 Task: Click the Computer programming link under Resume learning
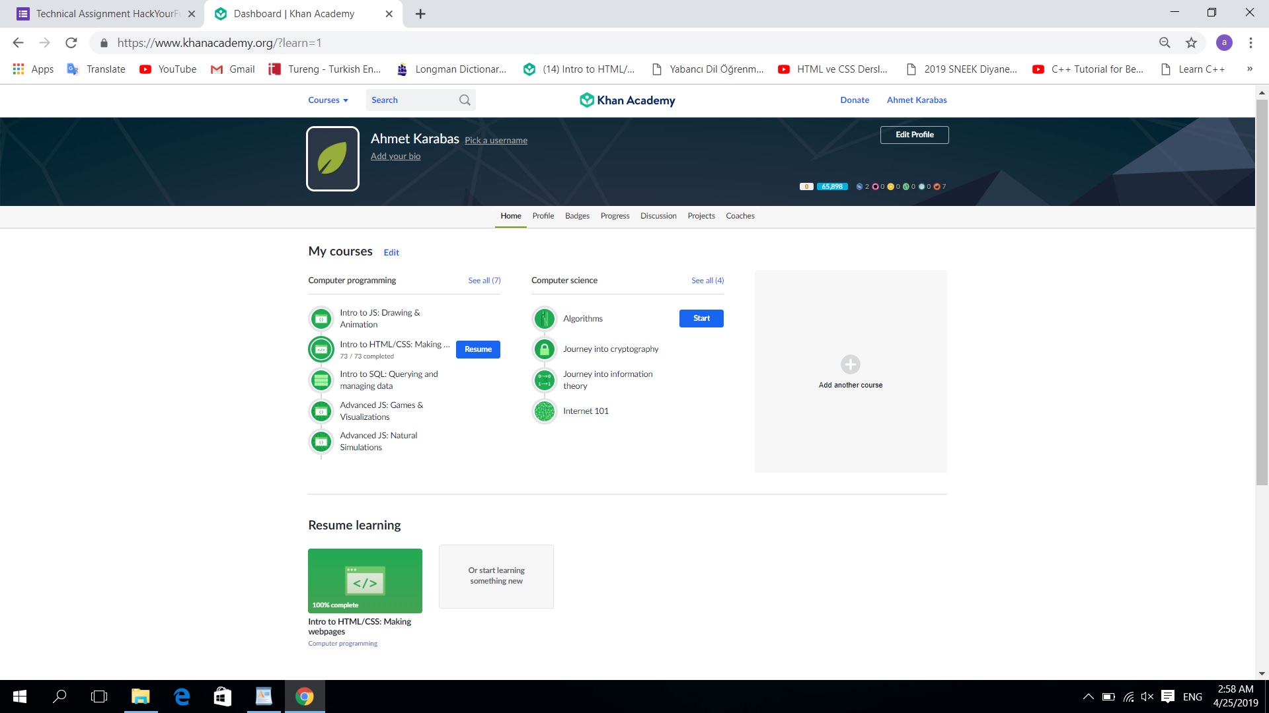[342, 644]
